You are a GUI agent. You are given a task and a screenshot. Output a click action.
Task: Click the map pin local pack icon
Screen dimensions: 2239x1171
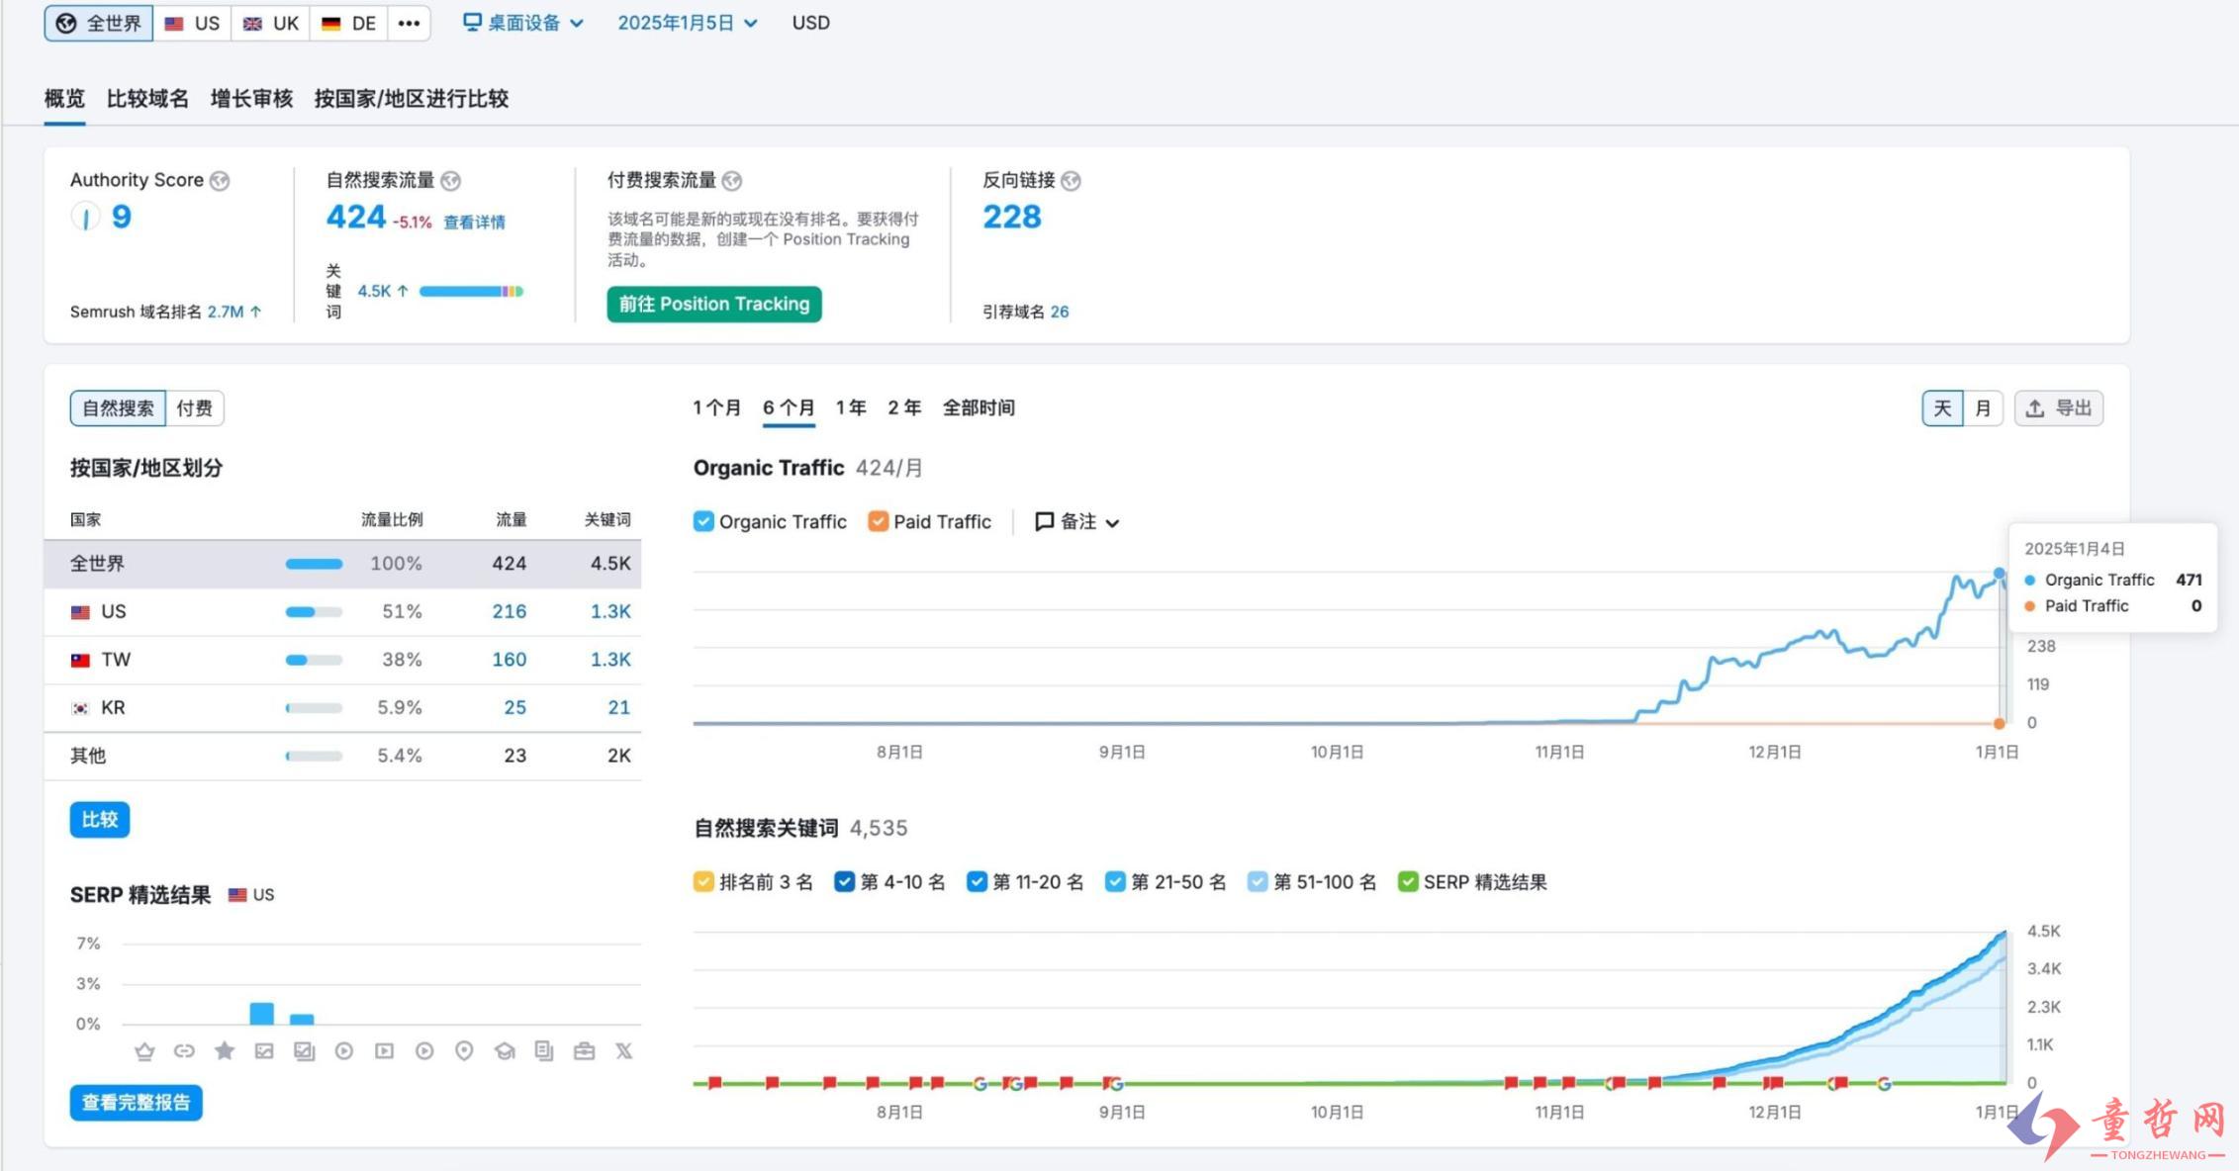pos(464,1051)
